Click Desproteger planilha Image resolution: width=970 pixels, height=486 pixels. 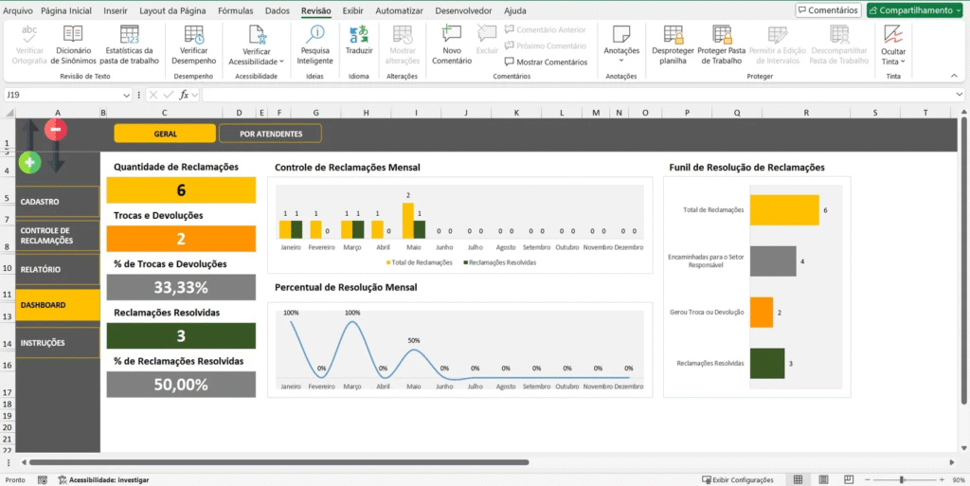[x=674, y=44]
